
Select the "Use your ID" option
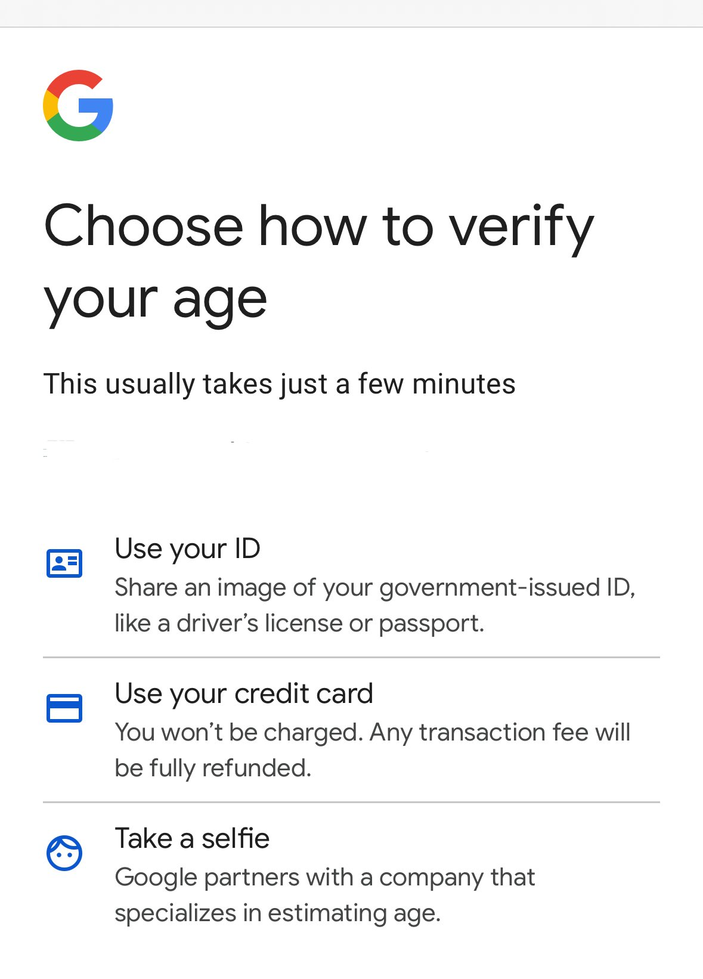pyautogui.click(x=187, y=549)
